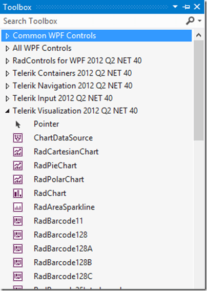Expand All WPF Controls triangle
Screen dimensions: 207x291
[x=7, y=49]
